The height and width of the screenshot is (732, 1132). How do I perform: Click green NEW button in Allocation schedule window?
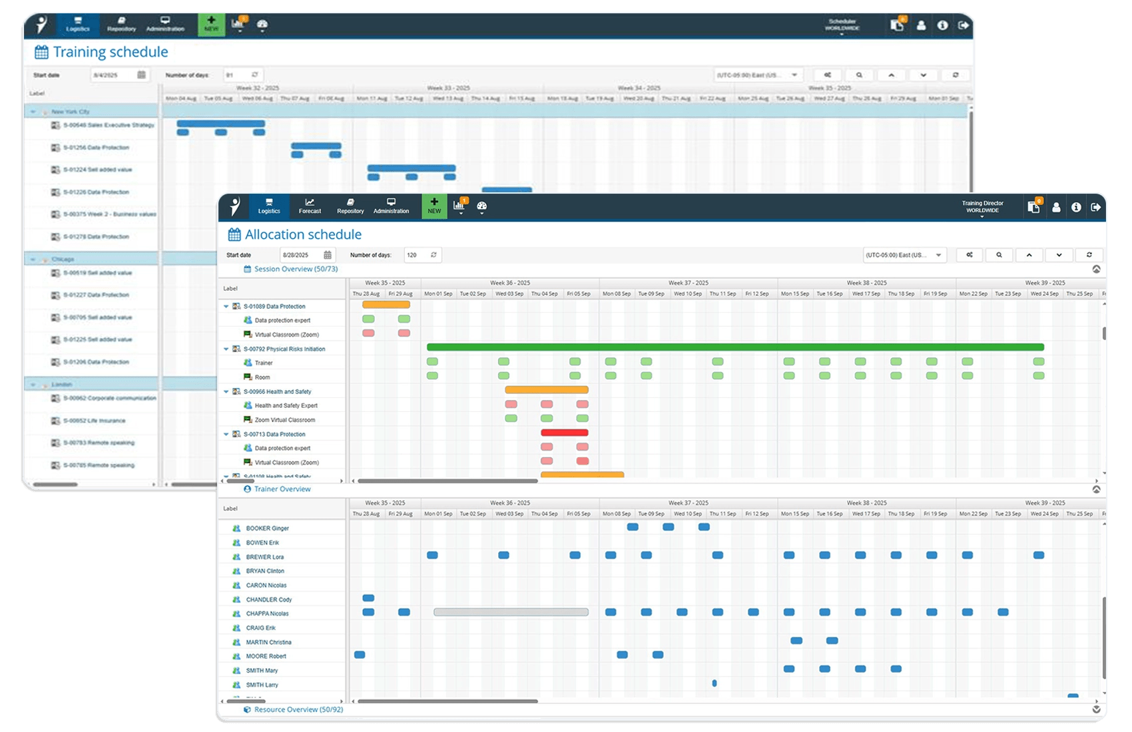tap(434, 206)
